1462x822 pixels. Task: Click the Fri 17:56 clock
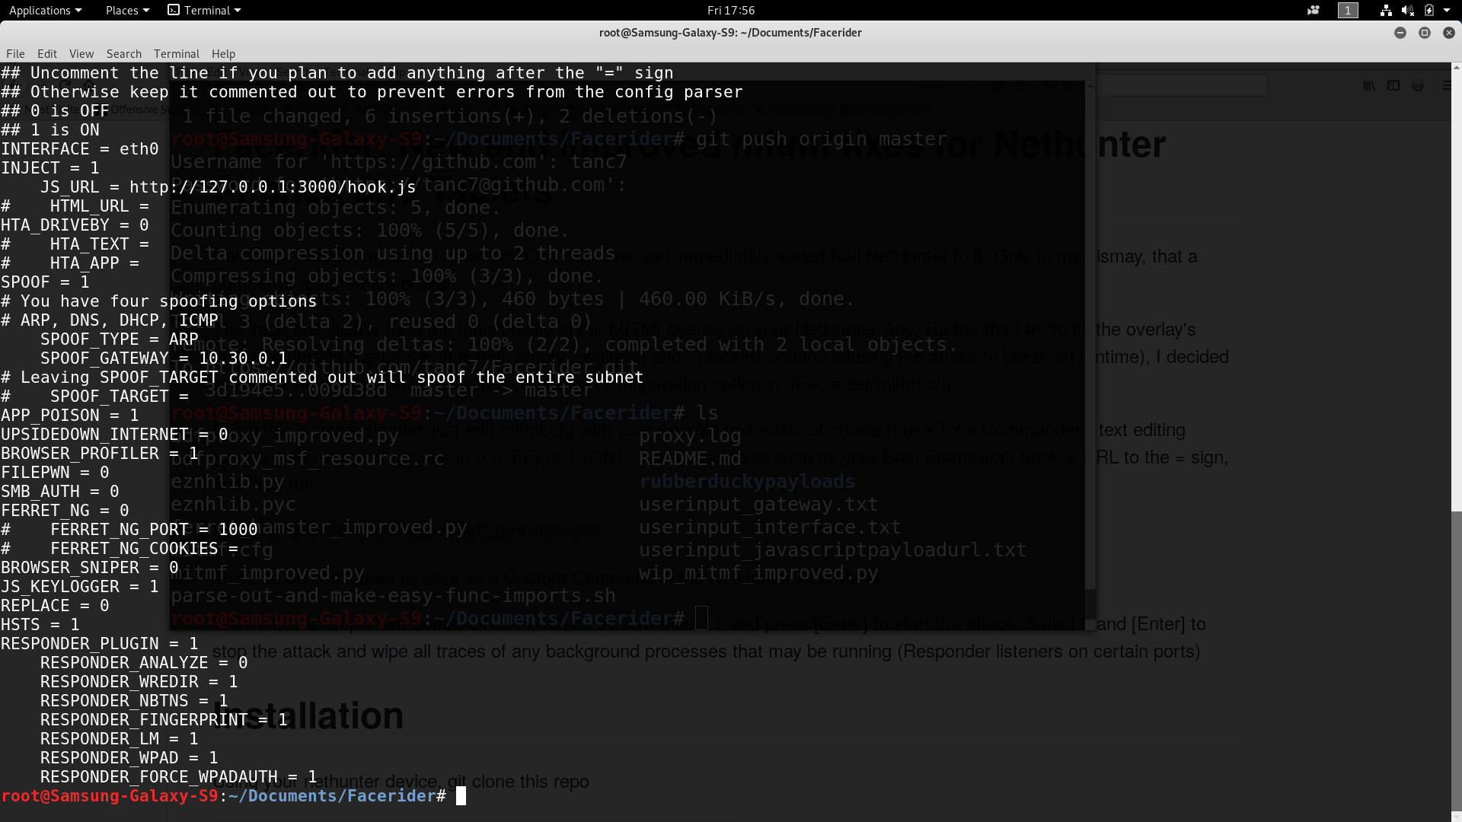point(730,10)
